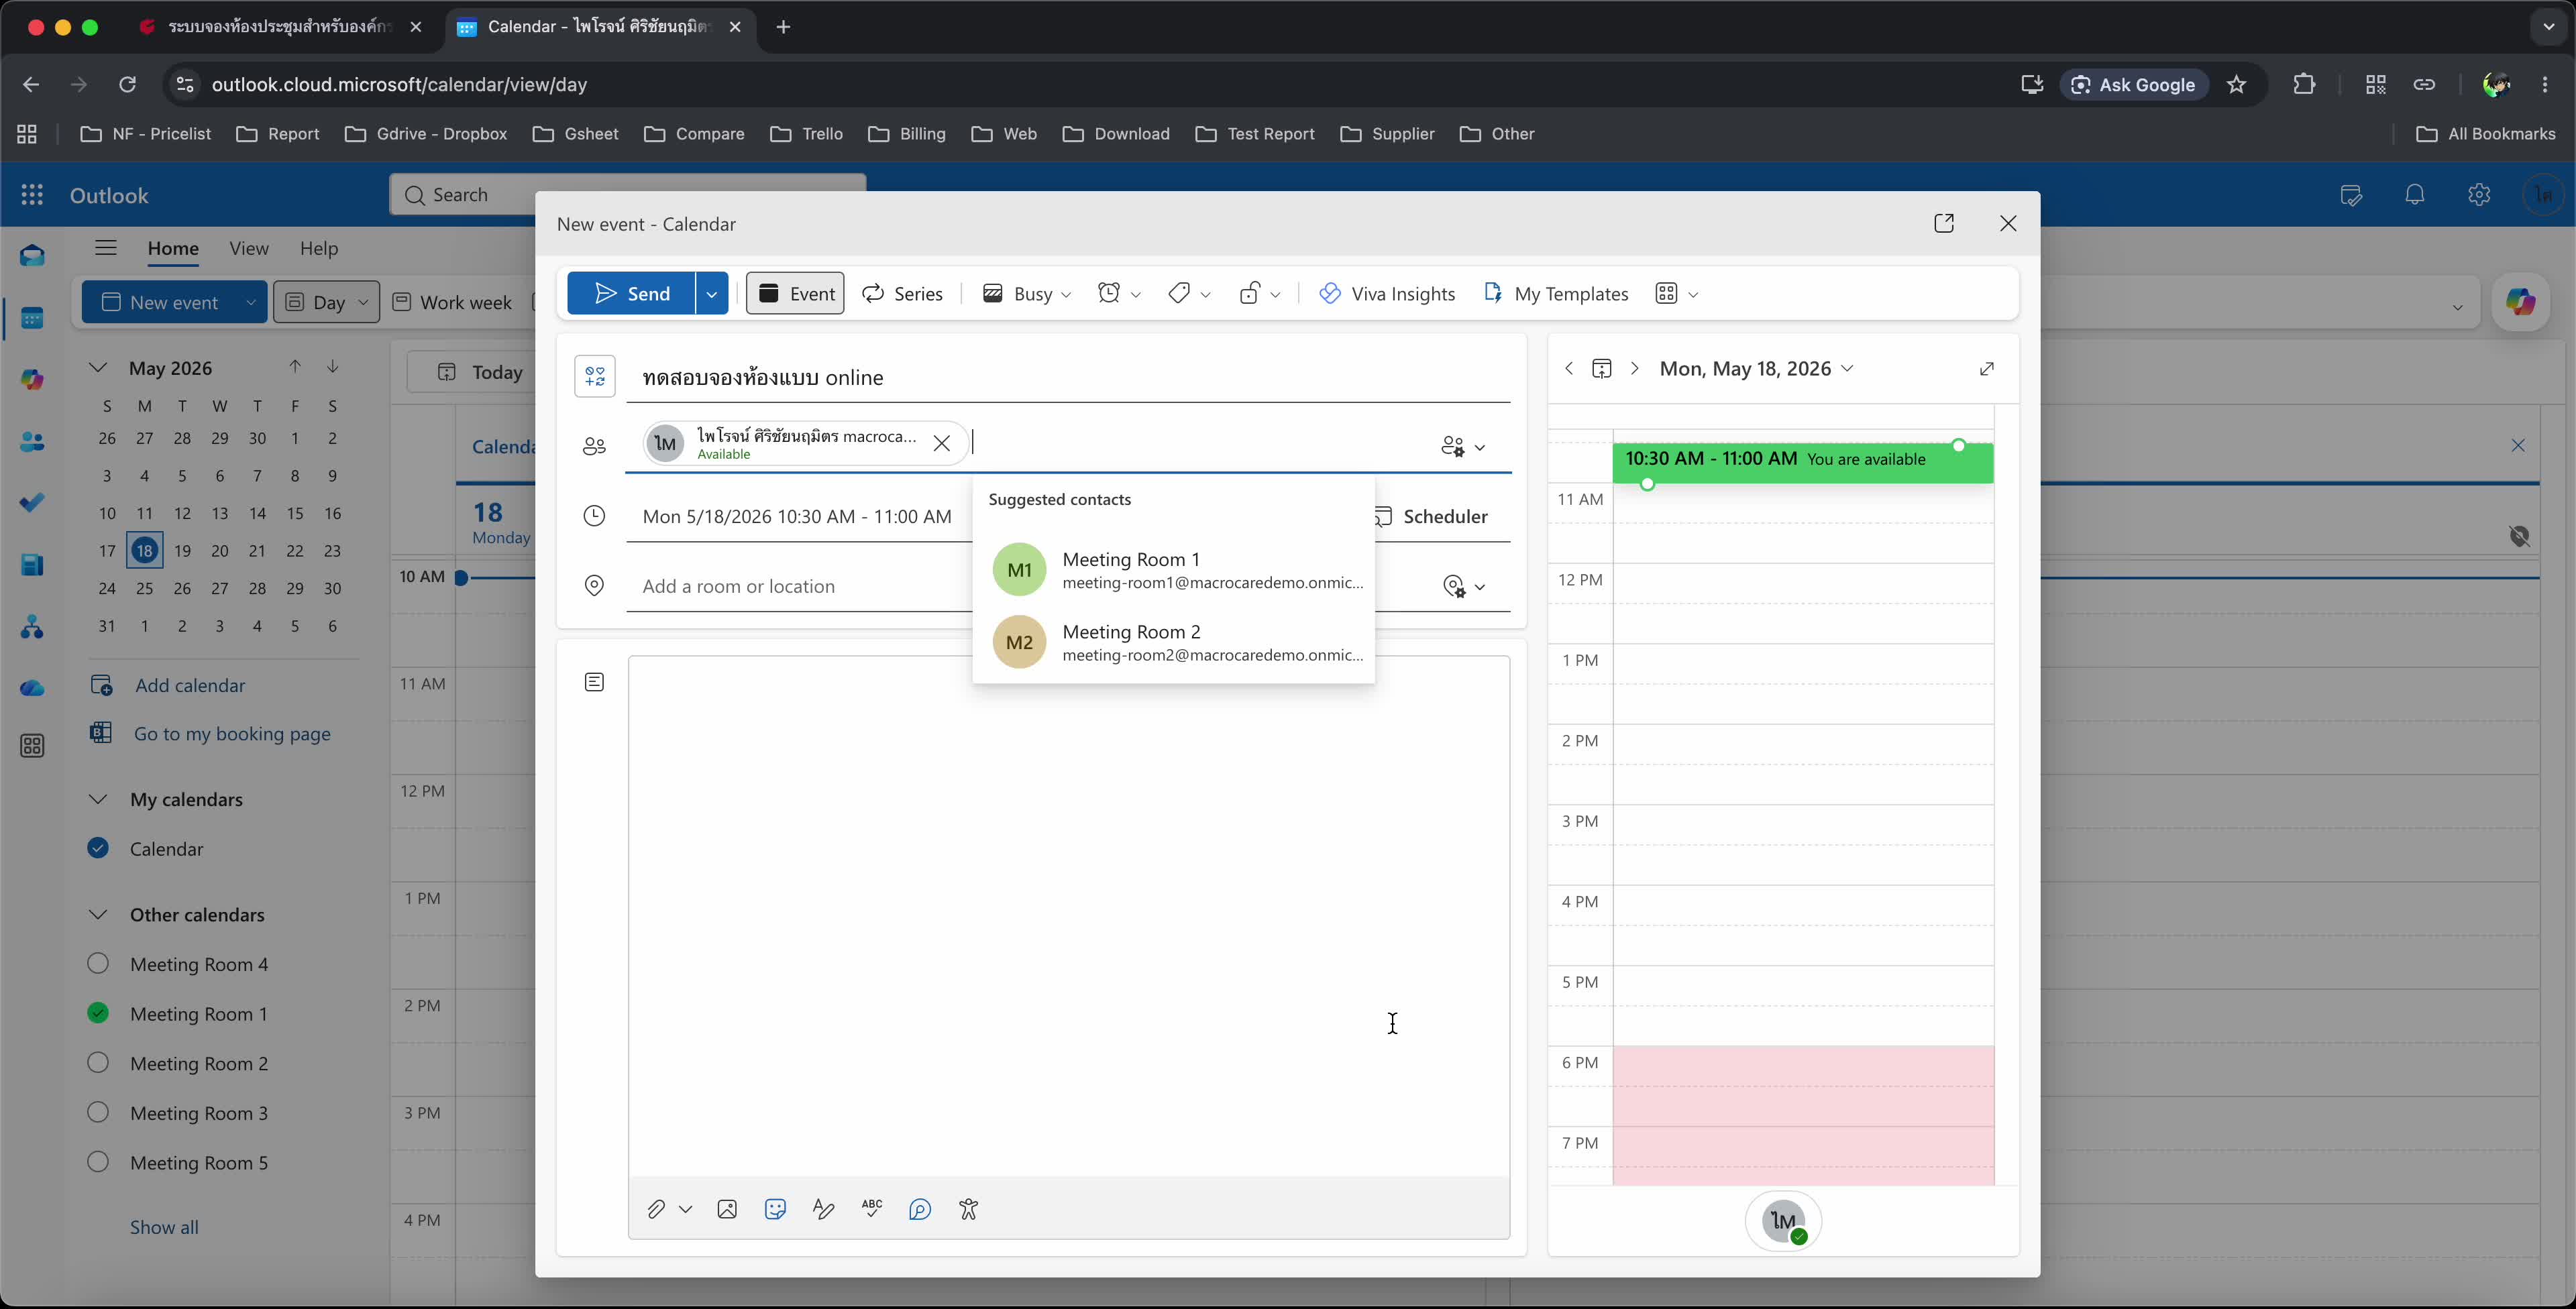Collapse May 2026 mini calendar
The width and height of the screenshot is (2576, 1309).
point(98,368)
